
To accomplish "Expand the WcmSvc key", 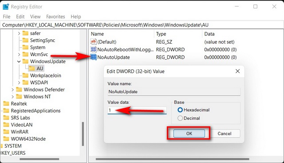I will pyautogui.click(x=19, y=54).
